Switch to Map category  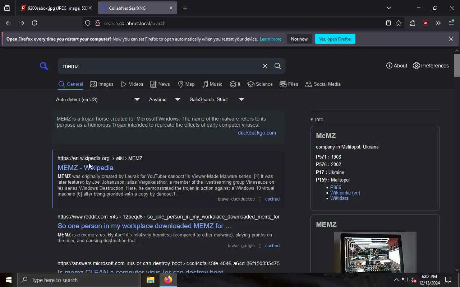point(186,84)
